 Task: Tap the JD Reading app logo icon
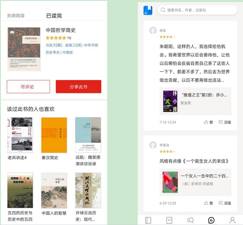[148, 11]
